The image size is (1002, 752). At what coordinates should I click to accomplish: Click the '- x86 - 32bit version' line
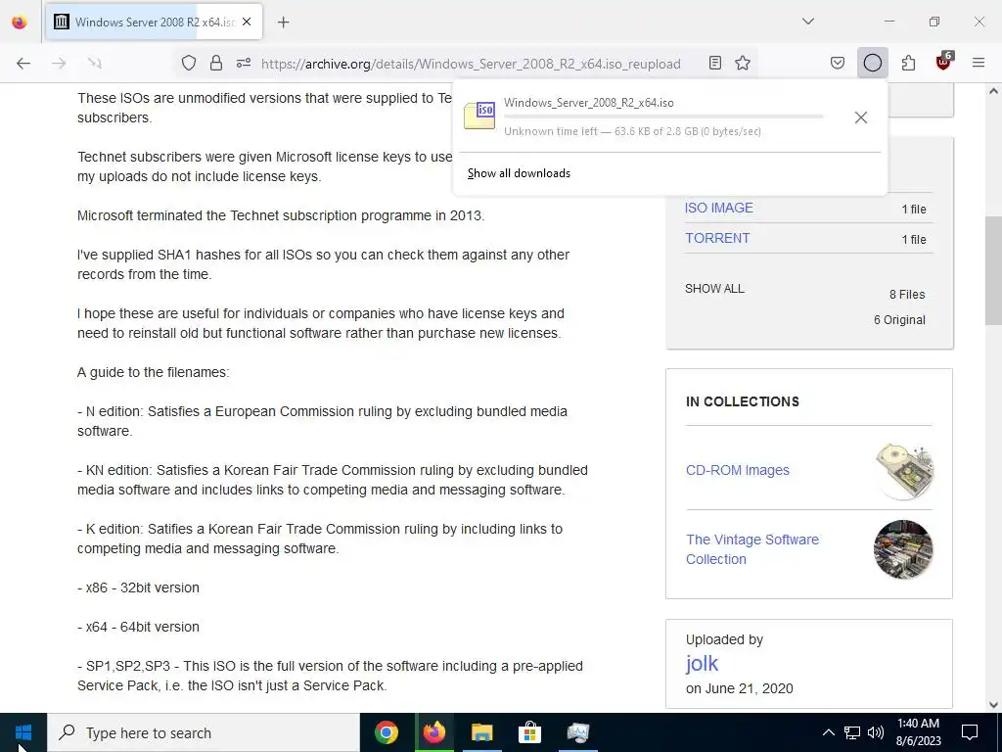[138, 587]
